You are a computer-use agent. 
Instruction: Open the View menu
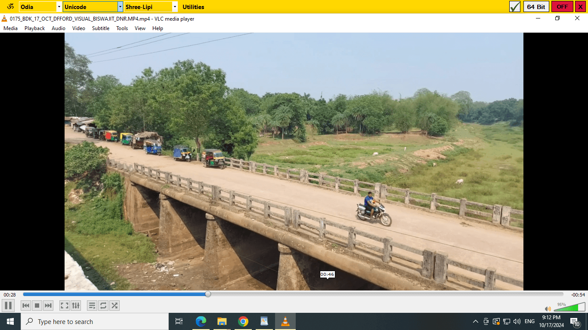pyautogui.click(x=140, y=28)
